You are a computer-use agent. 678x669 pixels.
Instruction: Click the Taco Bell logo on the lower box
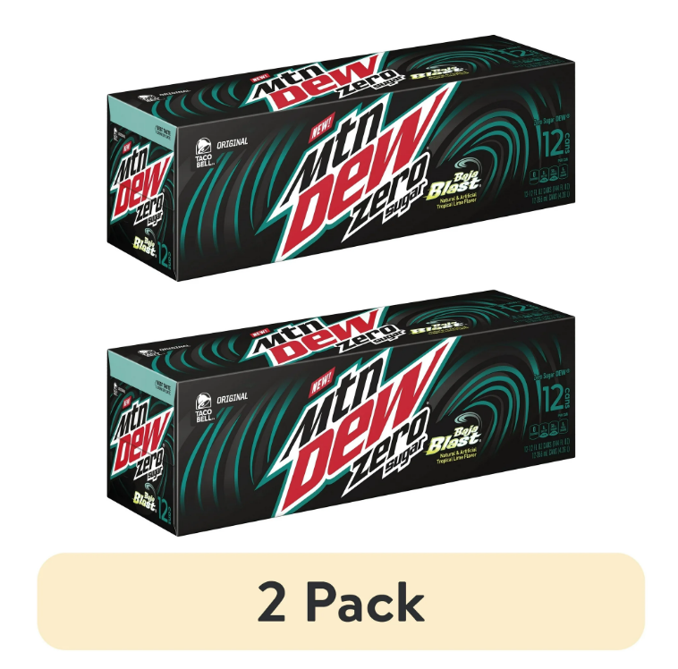[204, 407]
